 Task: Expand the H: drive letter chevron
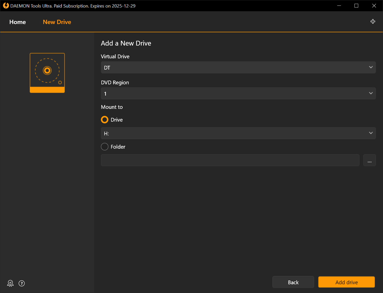click(x=371, y=133)
